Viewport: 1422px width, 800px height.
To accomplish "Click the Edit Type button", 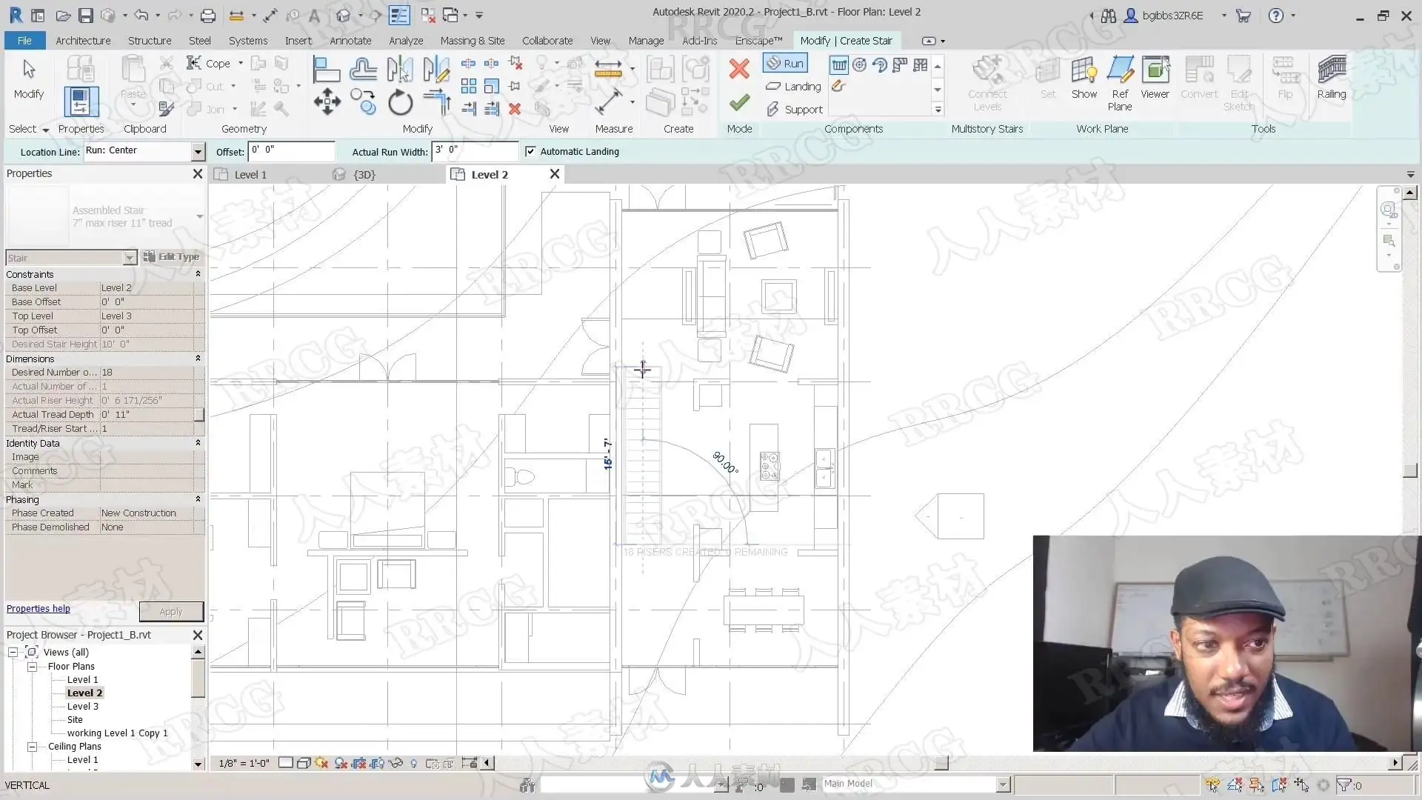I will tap(171, 257).
